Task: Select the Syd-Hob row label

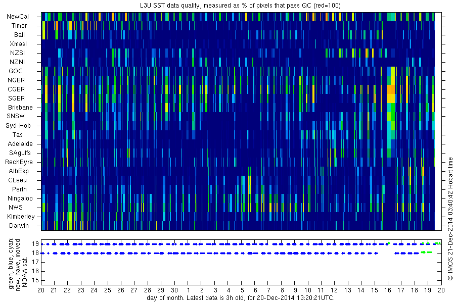Action: pyautogui.click(x=18, y=126)
